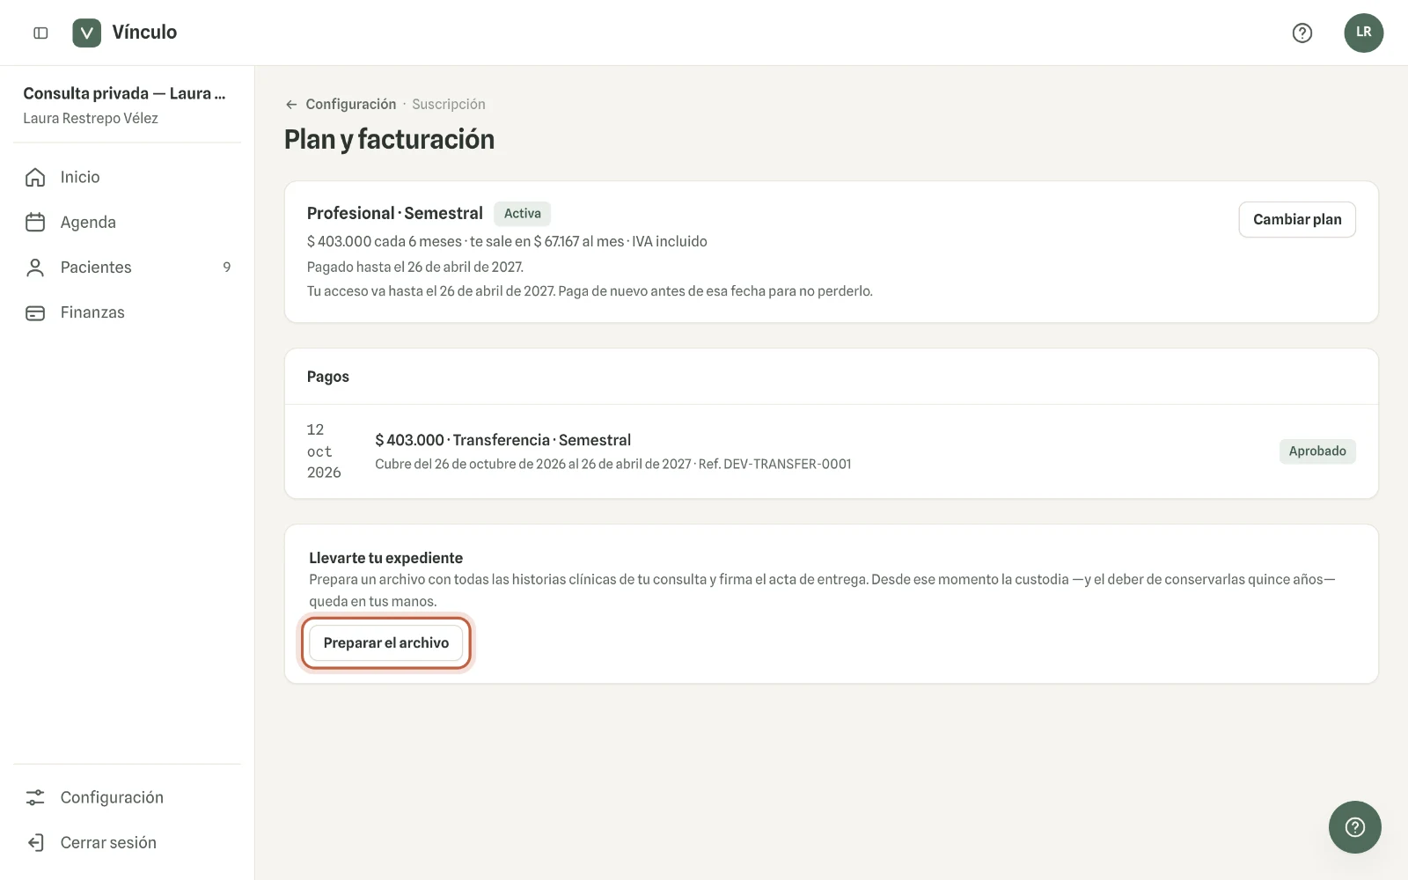The height and width of the screenshot is (880, 1408).
Task: Click Preparar el archivo button
Action: coord(385,642)
